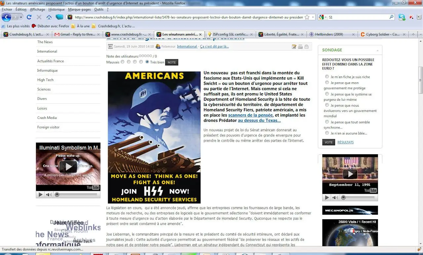The image size is (423, 255).
Task: Seek in the Illuminati video progress slider
Action: pos(76,195)
